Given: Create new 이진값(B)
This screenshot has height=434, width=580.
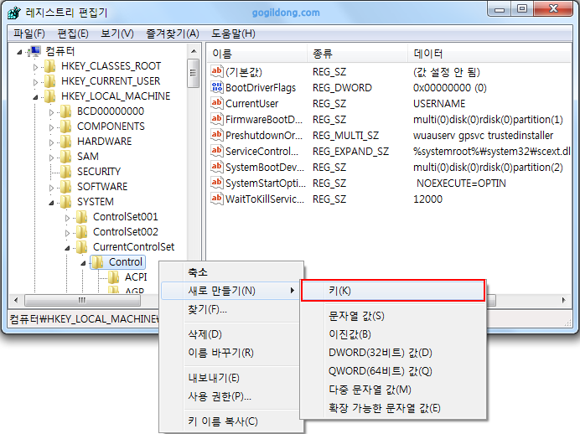Looking at the screenshot, I should pyautogui.click(x=393, y=334).
